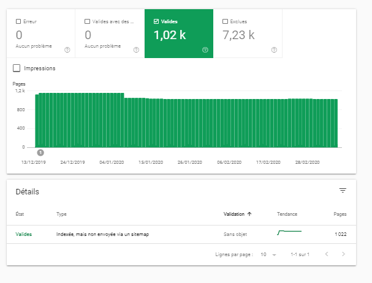Uncheck the Valides checkbox
This screenshot has height=283, width=372.
tap(156, 21)
